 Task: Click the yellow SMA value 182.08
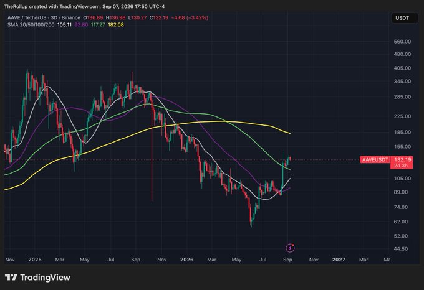(x=116, y=24)
